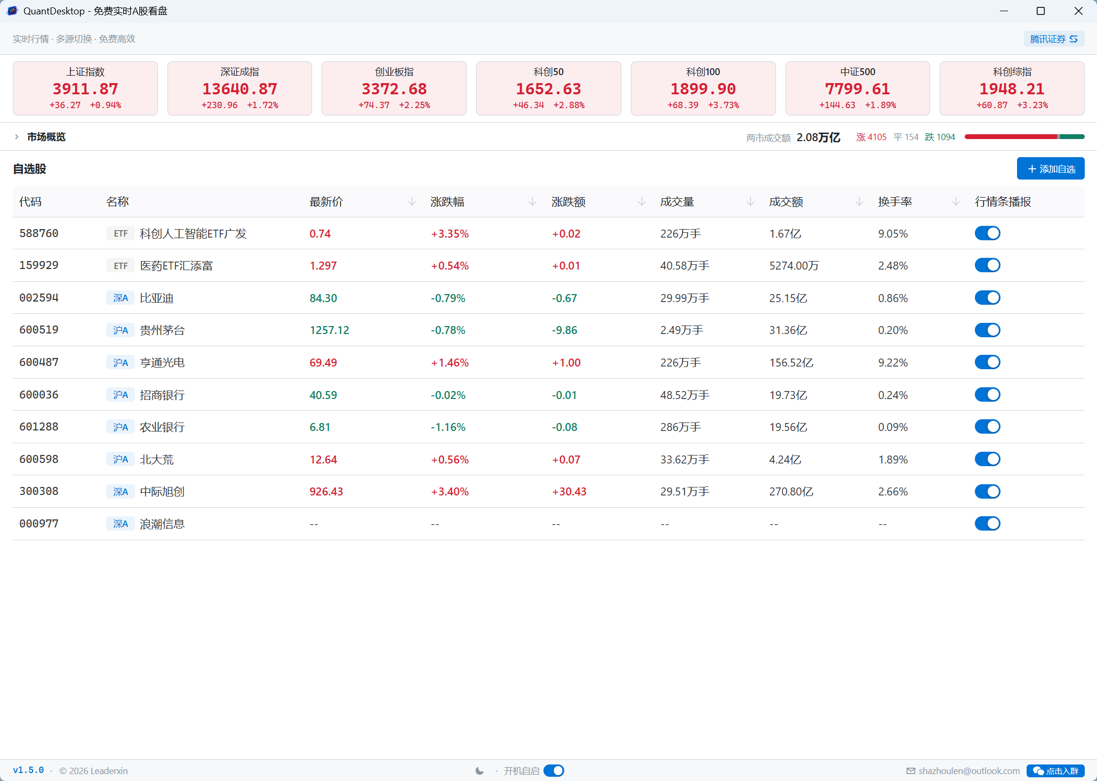Sort by 涨跌额 arrow icon
Image resolution: width=1097 pixels, height=781 pixels.
click(642, 202)
